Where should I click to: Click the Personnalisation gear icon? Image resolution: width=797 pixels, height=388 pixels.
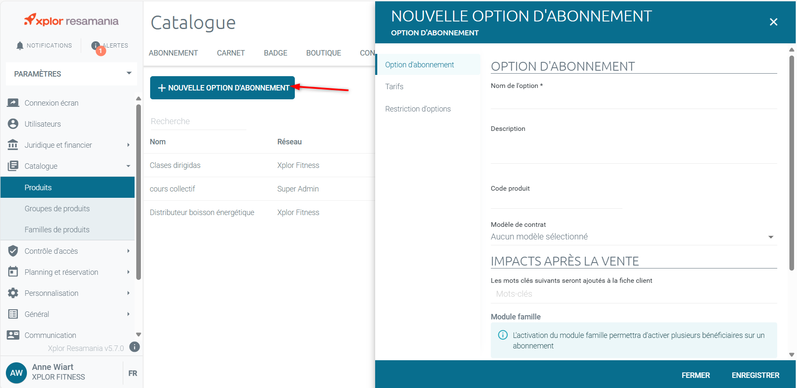point(13,293)
